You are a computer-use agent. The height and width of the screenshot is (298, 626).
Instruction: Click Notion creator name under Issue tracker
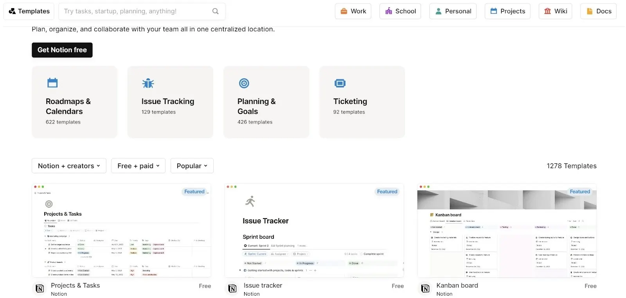coord(252,294)
